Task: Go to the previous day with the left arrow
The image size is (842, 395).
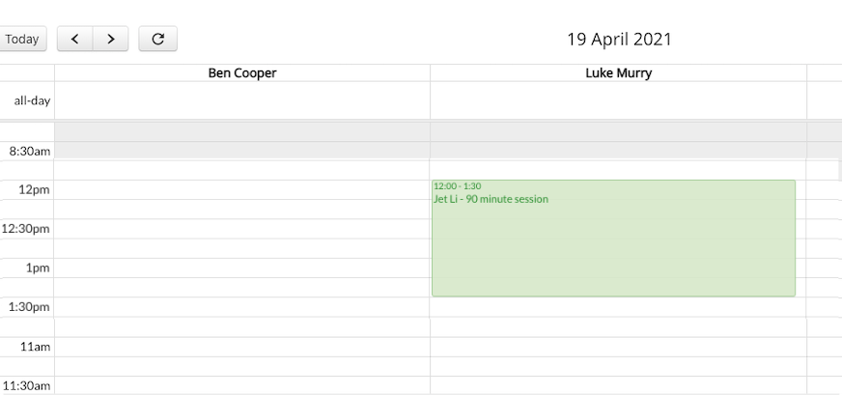Action: [x=75, y=39]
